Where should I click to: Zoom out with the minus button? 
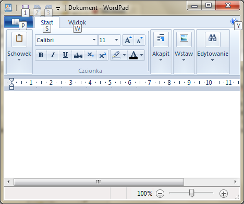pyautogui.click(x=160, y=194)
